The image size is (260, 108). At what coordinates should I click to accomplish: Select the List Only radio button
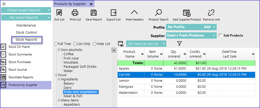tap(75, 44)
